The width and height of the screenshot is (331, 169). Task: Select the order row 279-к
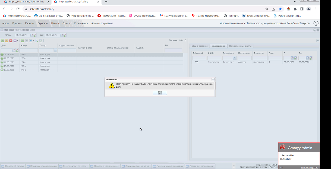(x=92, y=70)
